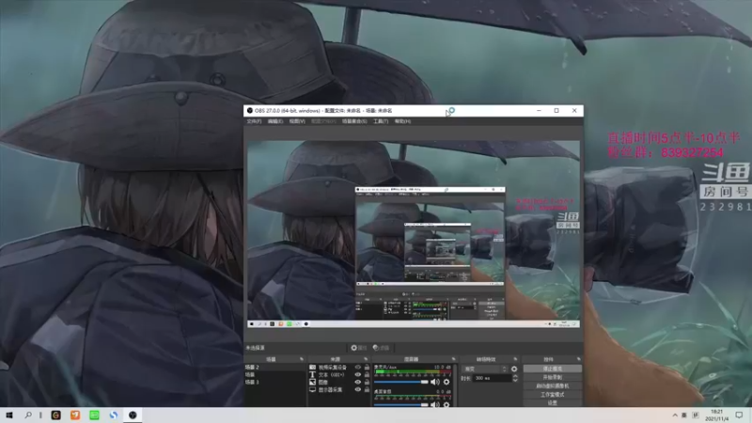Image resolution: width=752 pixels, height=423 pixels.
Task: Pop out the scene transitions dock panel
Action: coord(515,359)
